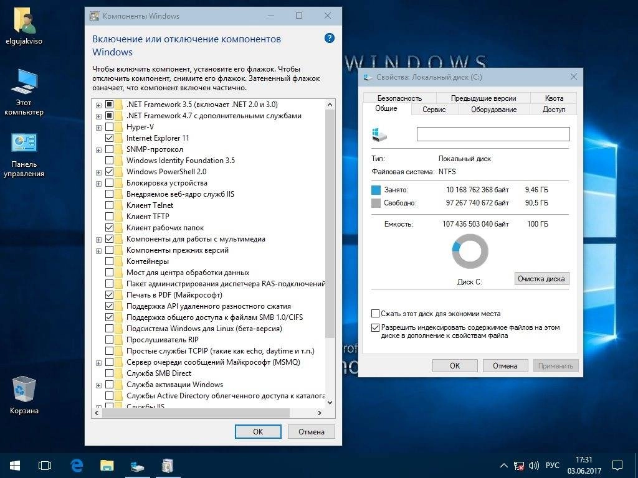This screenshot has height=478, width=638.
Task: Switch to the Доступ tab
Action: click(x=554, y=110)
